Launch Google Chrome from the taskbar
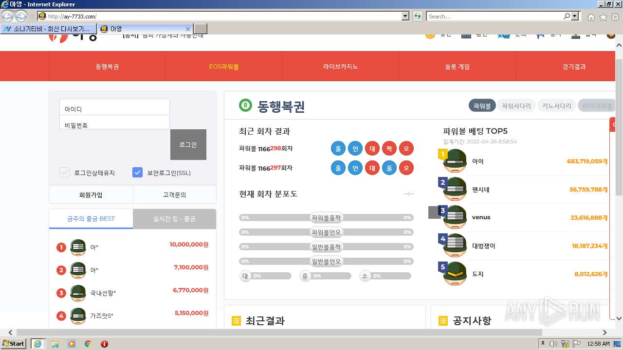 click(88, 344)
